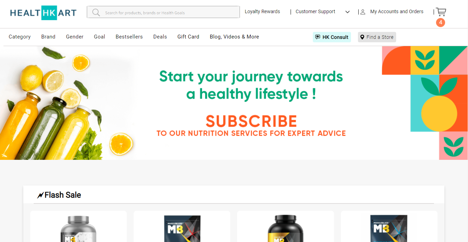
Task: Expand the Customer Support chevron
Action: 348,12
